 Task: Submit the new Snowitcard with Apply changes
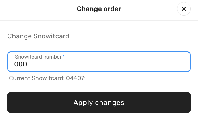tap(99, 103)
